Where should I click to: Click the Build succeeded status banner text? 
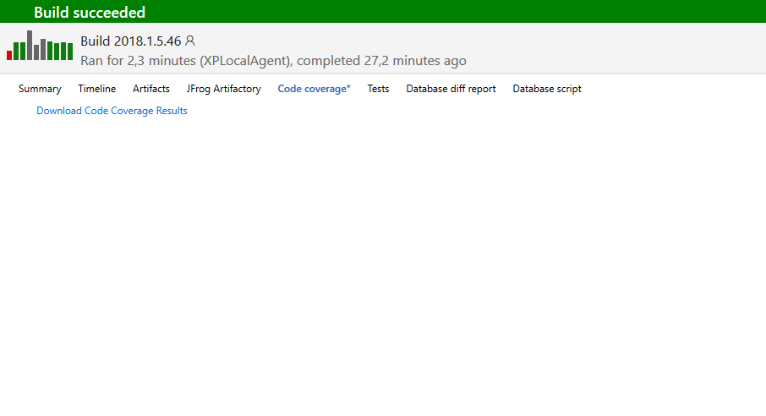[x=90, y=12]
